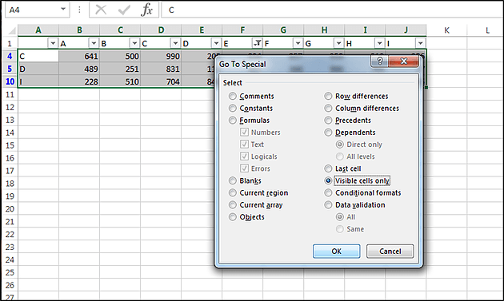Choose the All option under Data validation
Image resolution: width=504 pixels, height=301 pixels.
point(339,217)
